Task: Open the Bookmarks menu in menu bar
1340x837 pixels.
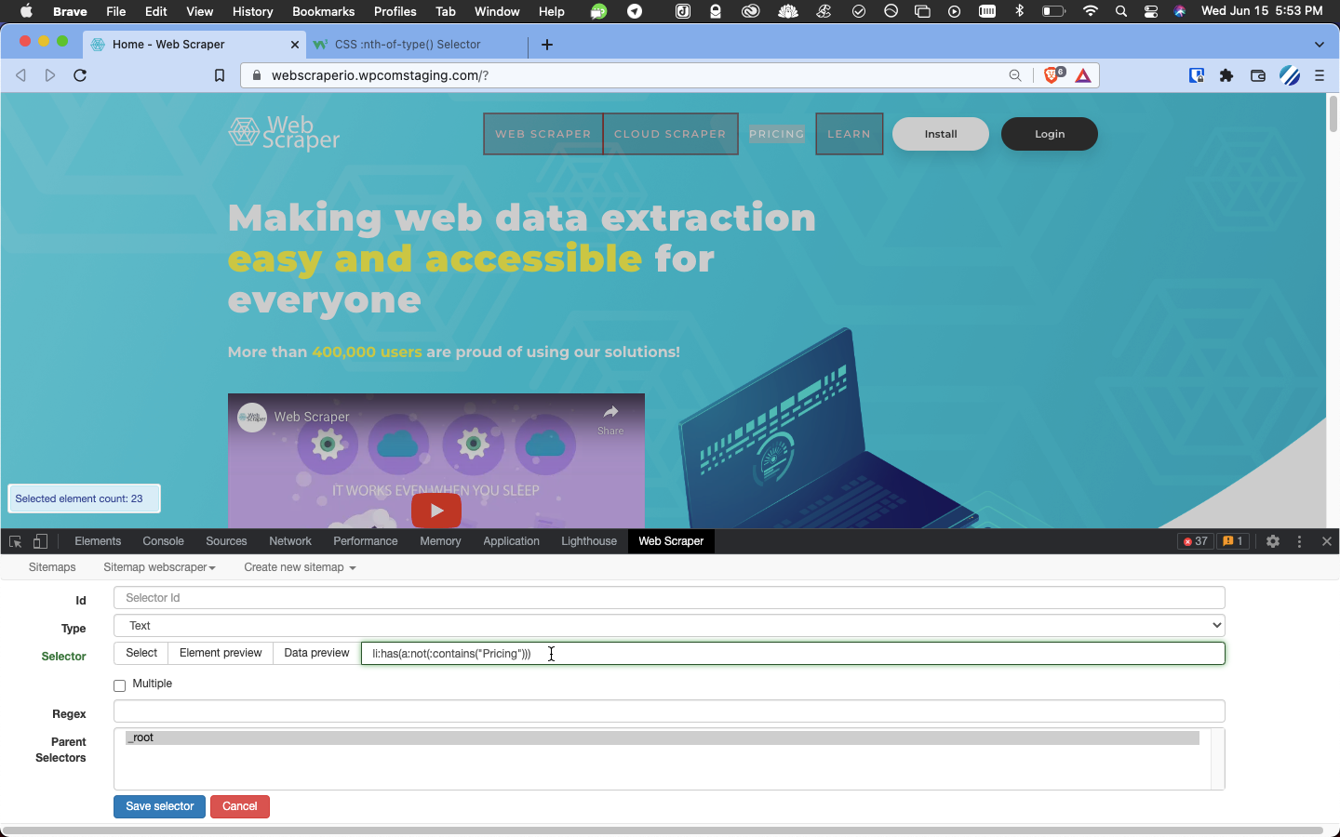Action: pyautogui.click(x=323, y=11)
